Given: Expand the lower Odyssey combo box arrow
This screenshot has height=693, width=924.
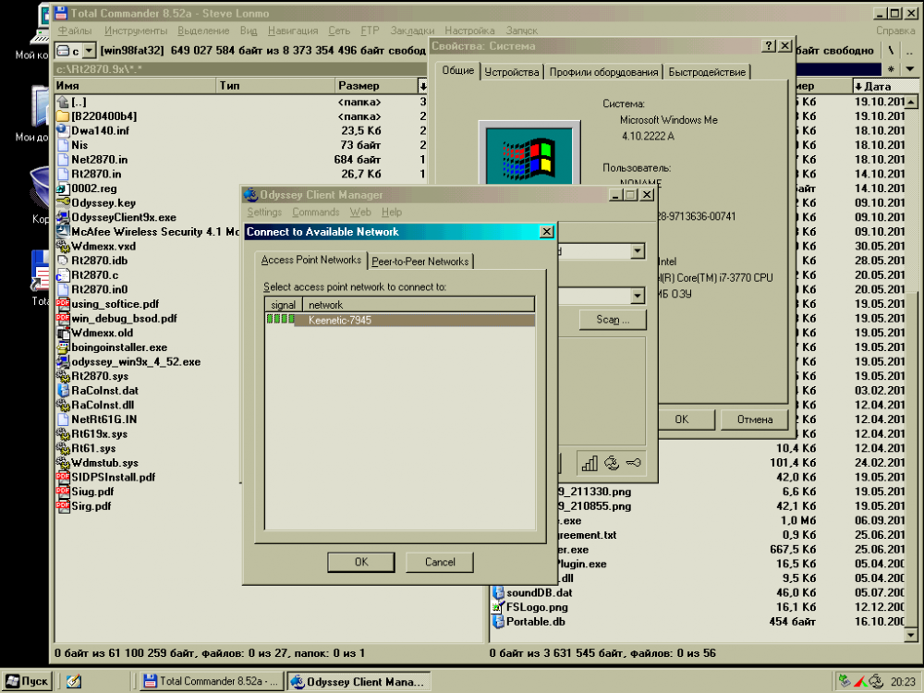Looking at the screenshot, I should point(638,296).
